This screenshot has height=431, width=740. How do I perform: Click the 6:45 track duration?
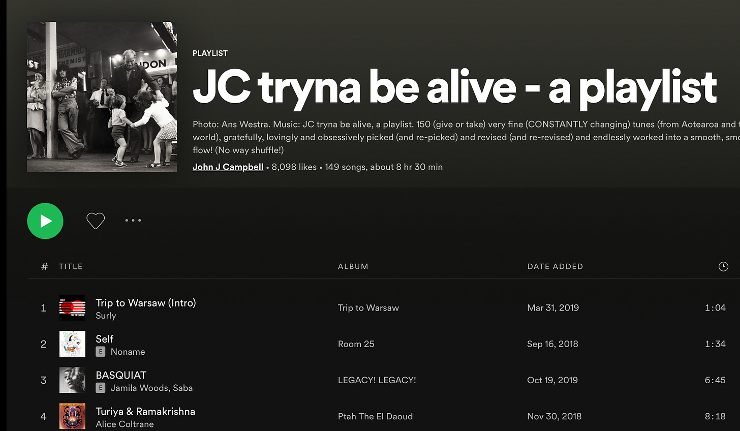click(x=715, y=380)
